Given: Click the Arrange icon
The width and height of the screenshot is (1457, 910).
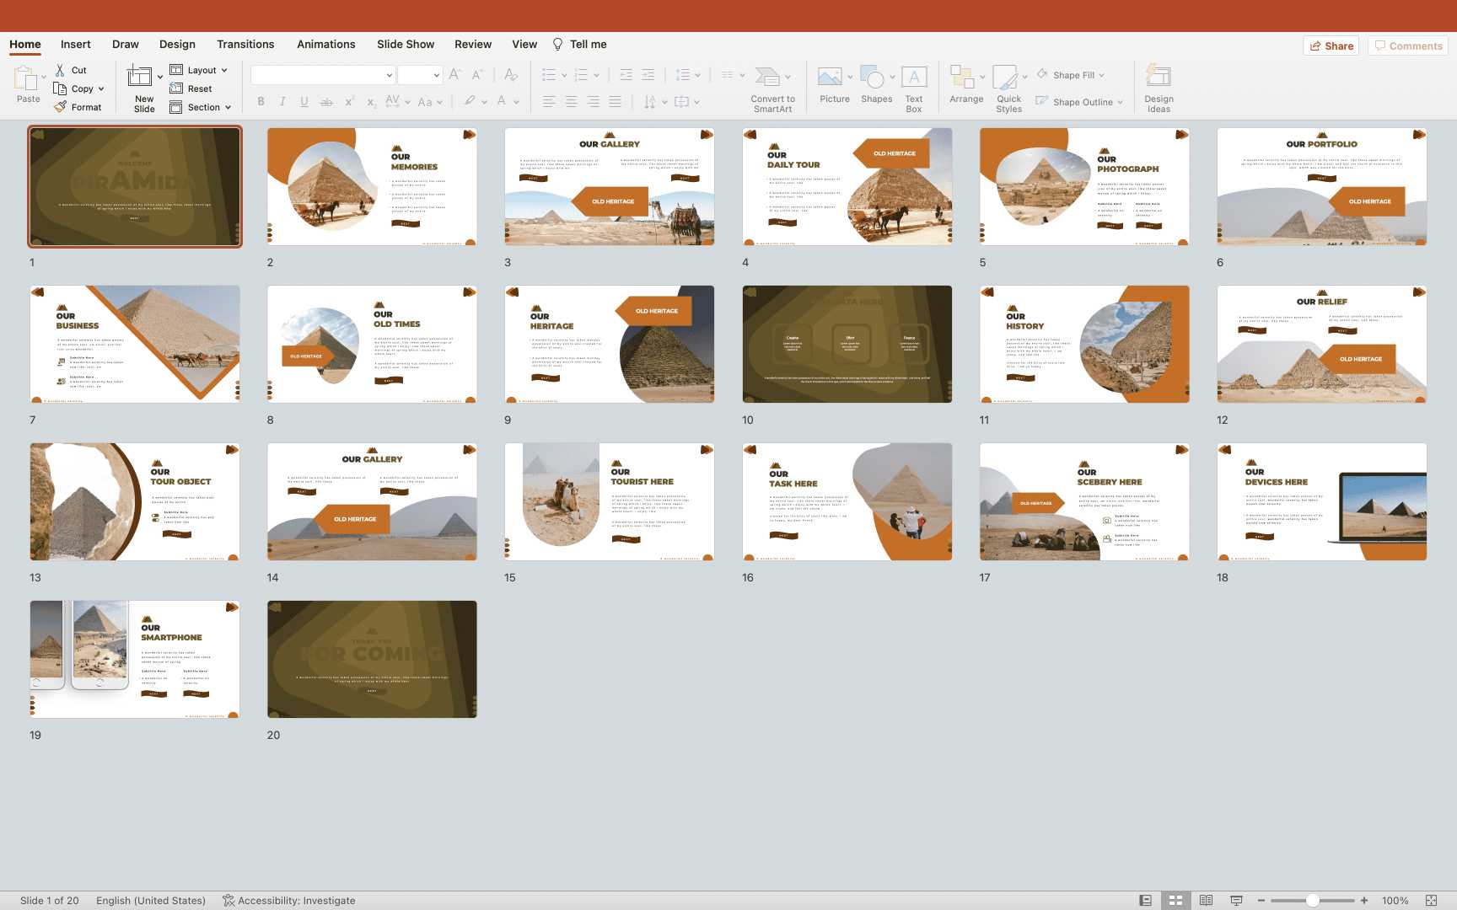Looking at the screenshot, I should [x=962, y=78].
